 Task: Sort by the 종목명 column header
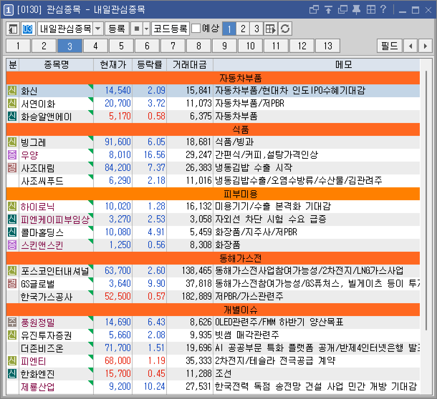coord(56,65)
